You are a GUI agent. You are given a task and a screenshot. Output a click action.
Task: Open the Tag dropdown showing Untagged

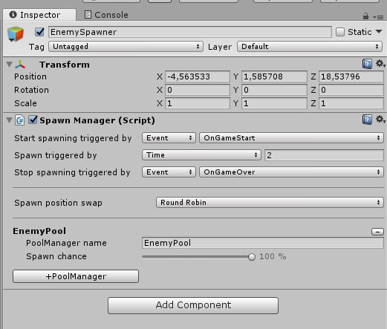tap(126, 47)
